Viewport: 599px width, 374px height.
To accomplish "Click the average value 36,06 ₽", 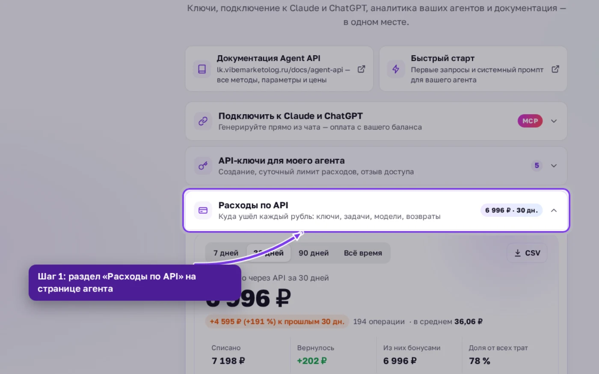I will point(468,321).
